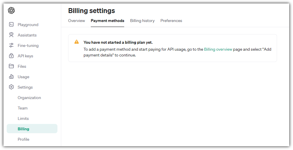
Task: Click the Files folder icon
Action: pos(11,66)
